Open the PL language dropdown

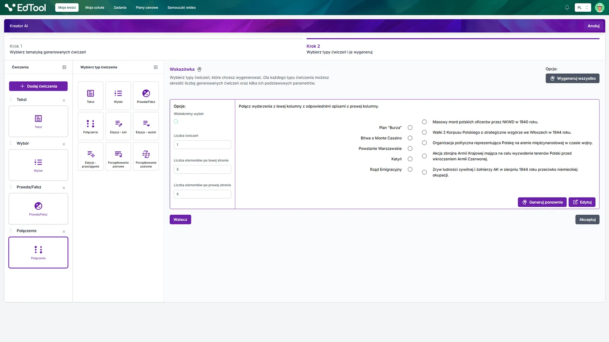[583, 8]
